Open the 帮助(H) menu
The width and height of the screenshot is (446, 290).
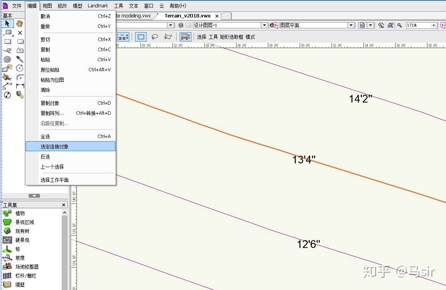pos(178,6)
